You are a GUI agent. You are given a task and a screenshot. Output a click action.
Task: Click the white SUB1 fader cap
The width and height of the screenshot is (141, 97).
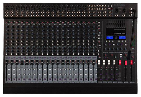coord(99,62)
